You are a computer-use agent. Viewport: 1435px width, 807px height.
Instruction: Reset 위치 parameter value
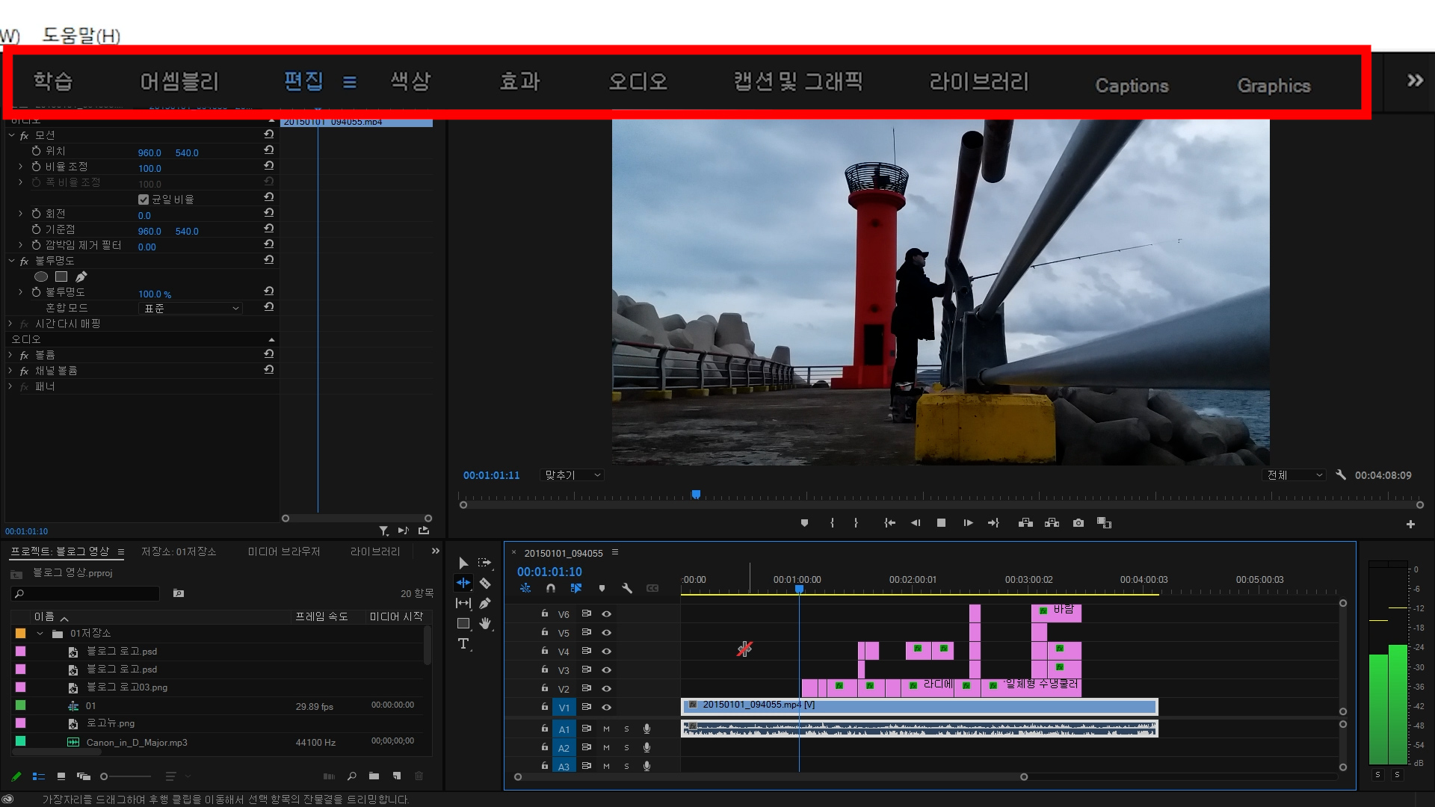pos(268,150)
